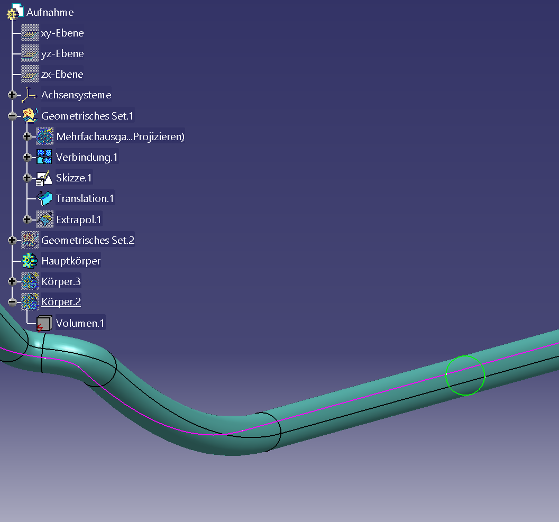
Task: Select the xy-Ebene plane icon
Action: coord(30,33)
